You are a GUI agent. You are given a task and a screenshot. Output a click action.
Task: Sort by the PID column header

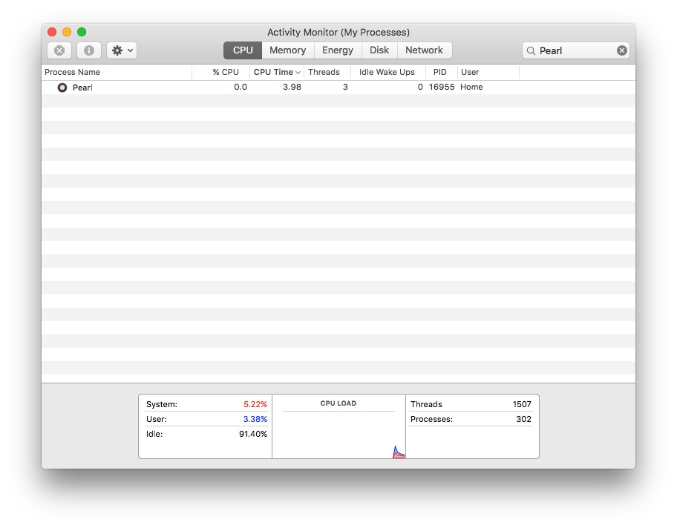click(x=442, y=72)
